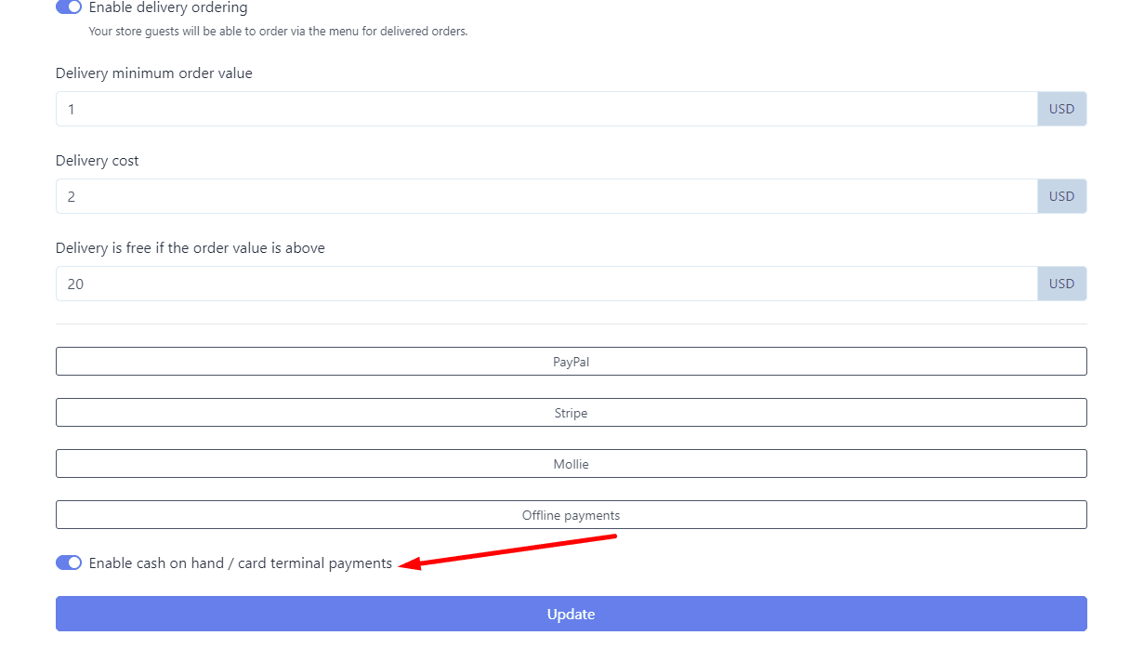The height and width of the screenshot is (662, 1144).
Task: Toggle the Enable delivery ordering switch
Action: 69,7
